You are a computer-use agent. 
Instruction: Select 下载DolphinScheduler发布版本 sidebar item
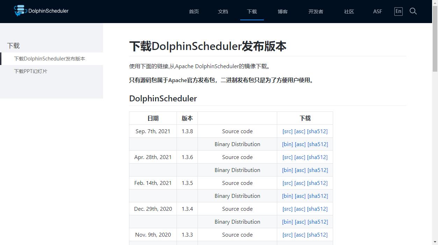coord(50,58)
